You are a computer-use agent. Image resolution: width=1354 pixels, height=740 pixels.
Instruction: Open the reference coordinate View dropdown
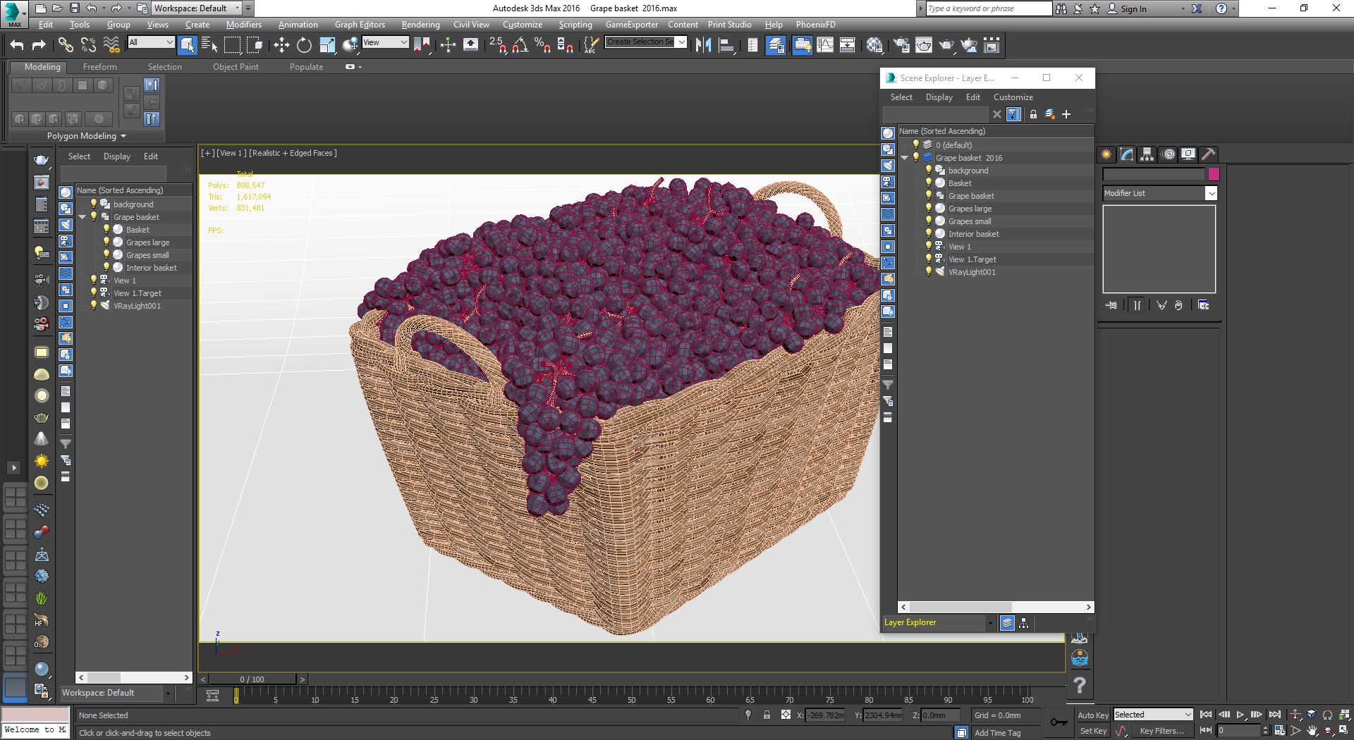tap(386, 42)
